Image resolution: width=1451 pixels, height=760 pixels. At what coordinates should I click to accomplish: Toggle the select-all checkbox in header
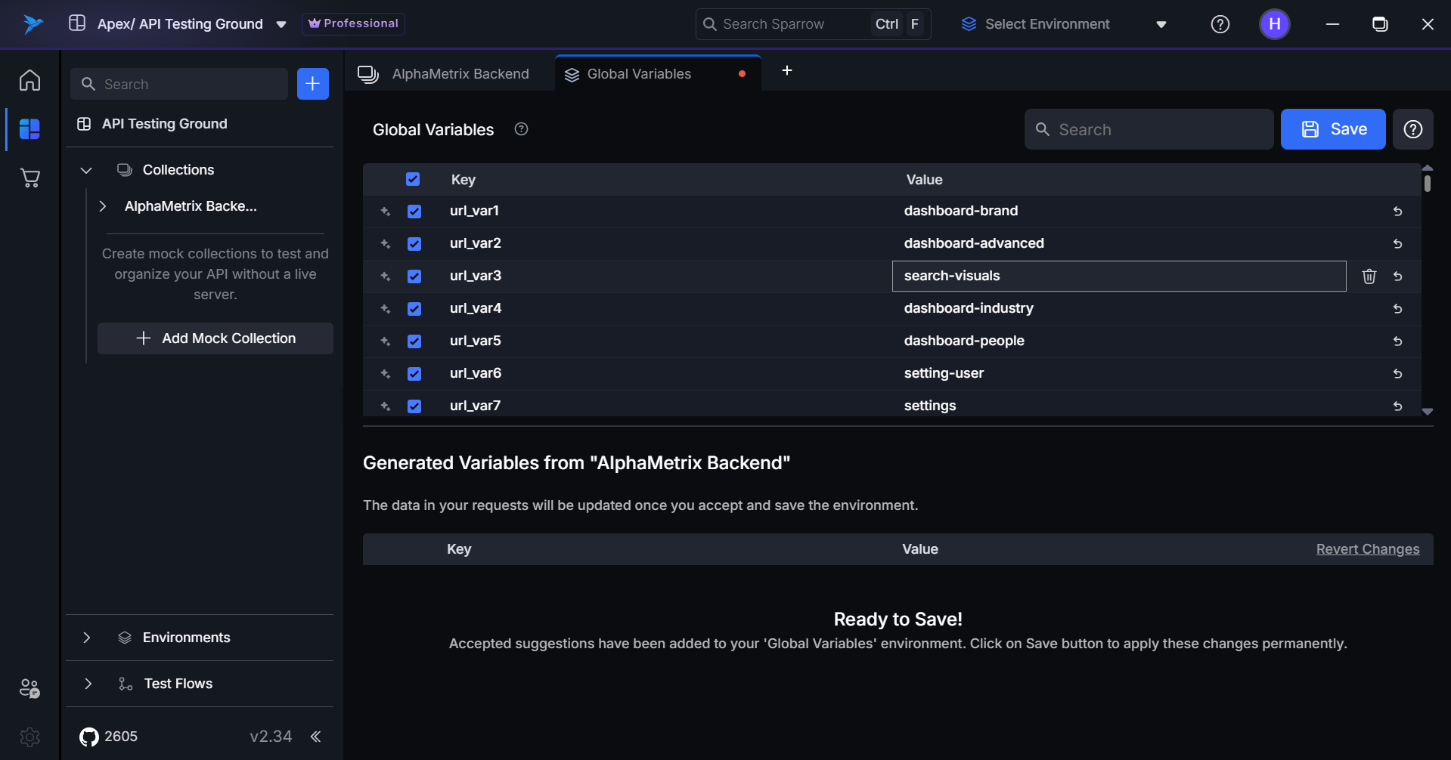[413, 179]
